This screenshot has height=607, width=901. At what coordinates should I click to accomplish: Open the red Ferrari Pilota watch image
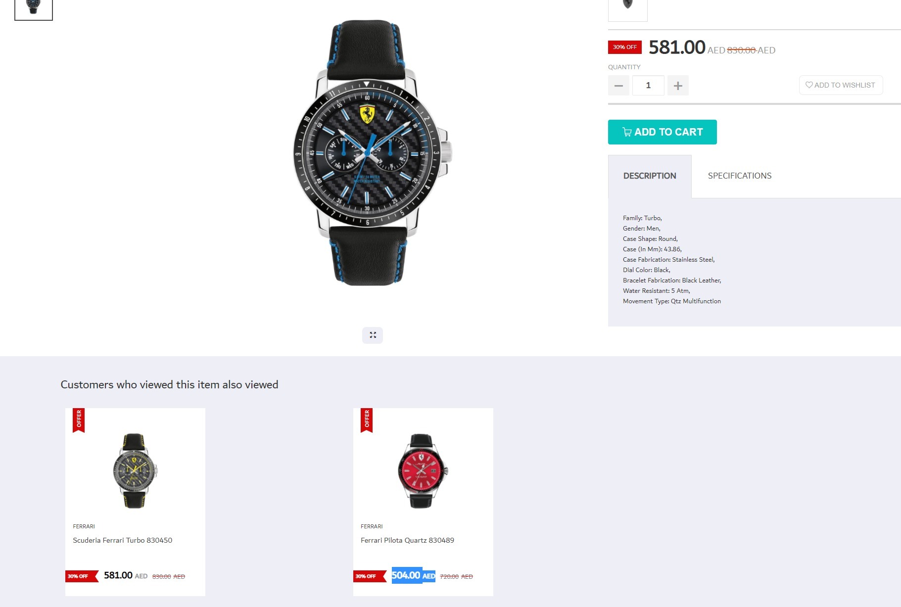(x=423, y=470)
